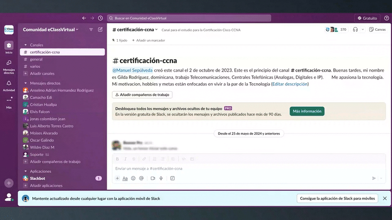Go back with the left arrow

84,18
